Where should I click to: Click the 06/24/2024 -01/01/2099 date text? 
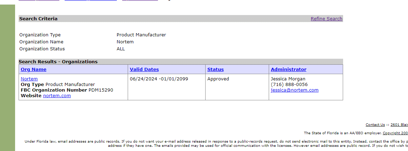pos(159,79)
